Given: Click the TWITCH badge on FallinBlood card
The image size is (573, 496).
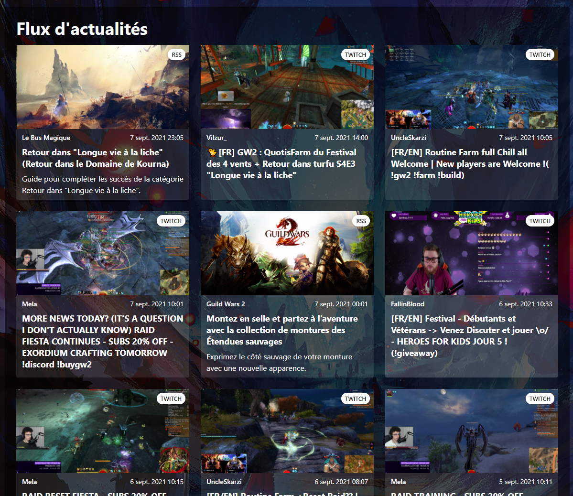Looking at the screenshot, I should click(540, 221).
